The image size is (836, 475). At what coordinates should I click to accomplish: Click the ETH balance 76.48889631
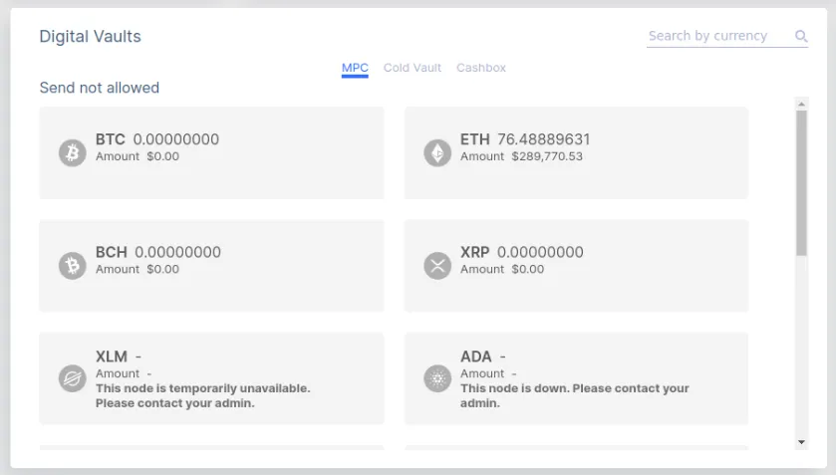544,139
